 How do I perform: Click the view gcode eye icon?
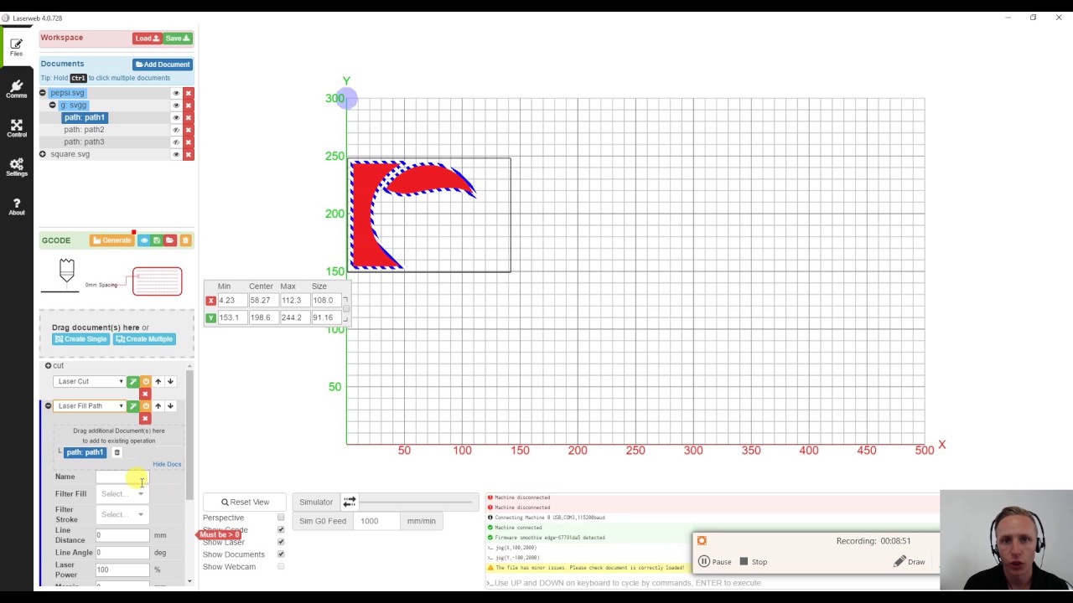click(144, 240)
